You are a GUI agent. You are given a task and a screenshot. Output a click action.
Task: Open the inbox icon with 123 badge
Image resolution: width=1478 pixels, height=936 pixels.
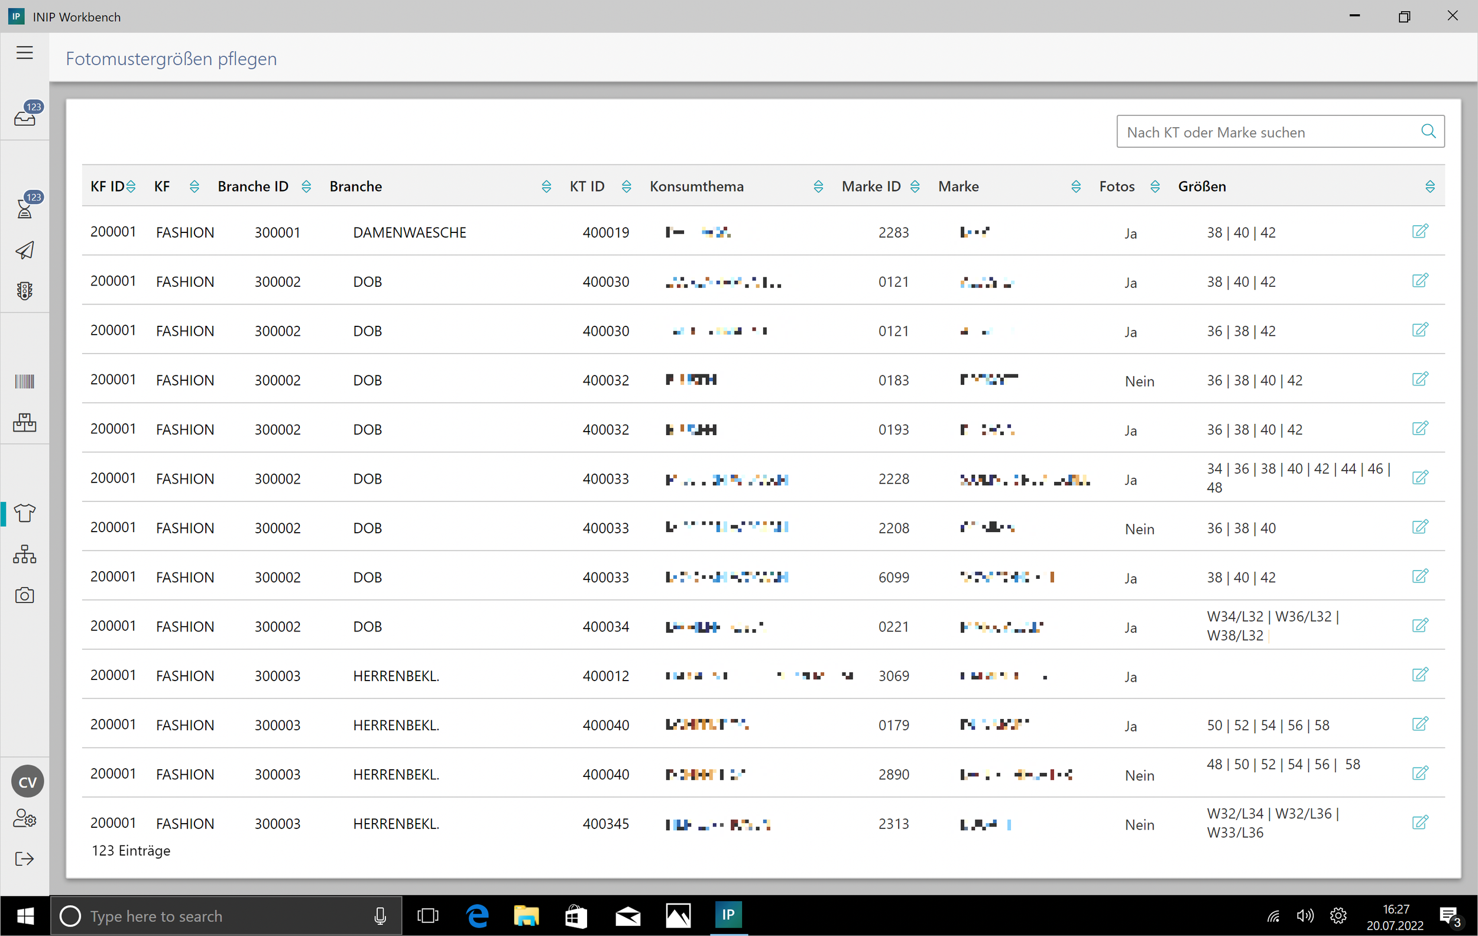[25, 116]
